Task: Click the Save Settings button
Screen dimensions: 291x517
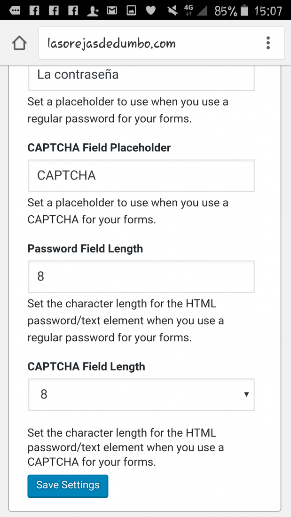Action: pos(68,486)
